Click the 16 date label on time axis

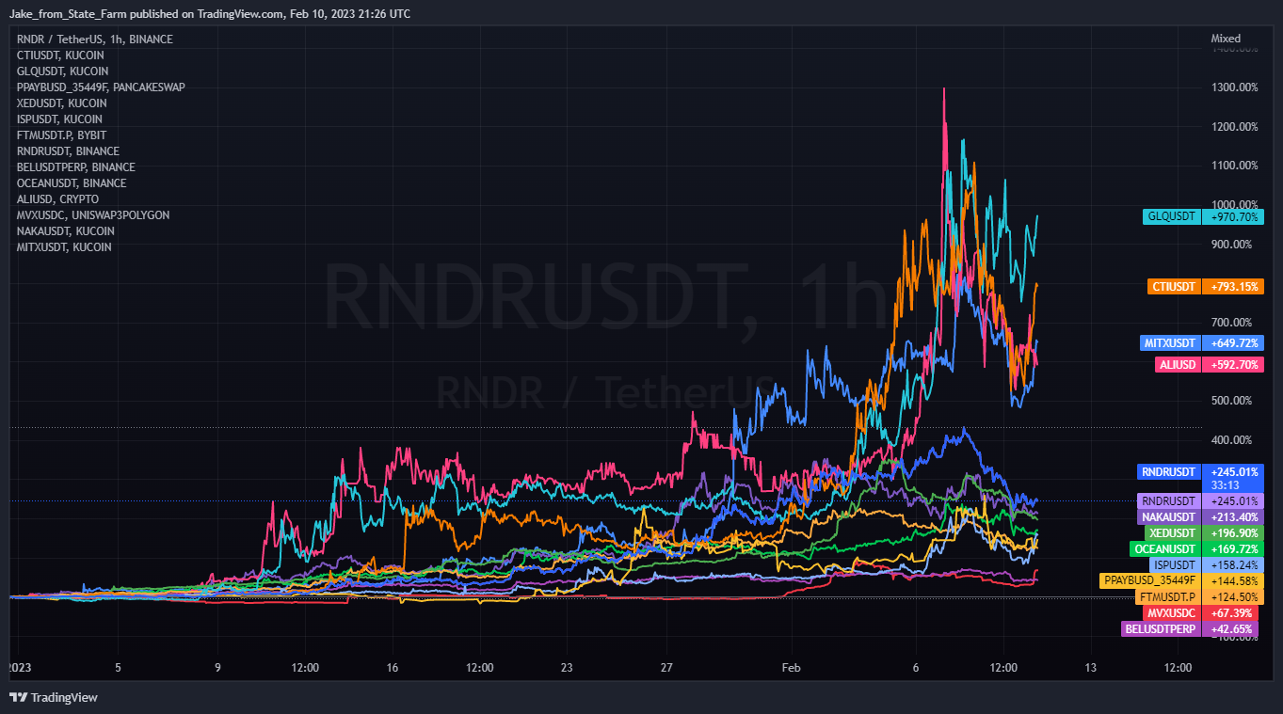click(393, 668)
